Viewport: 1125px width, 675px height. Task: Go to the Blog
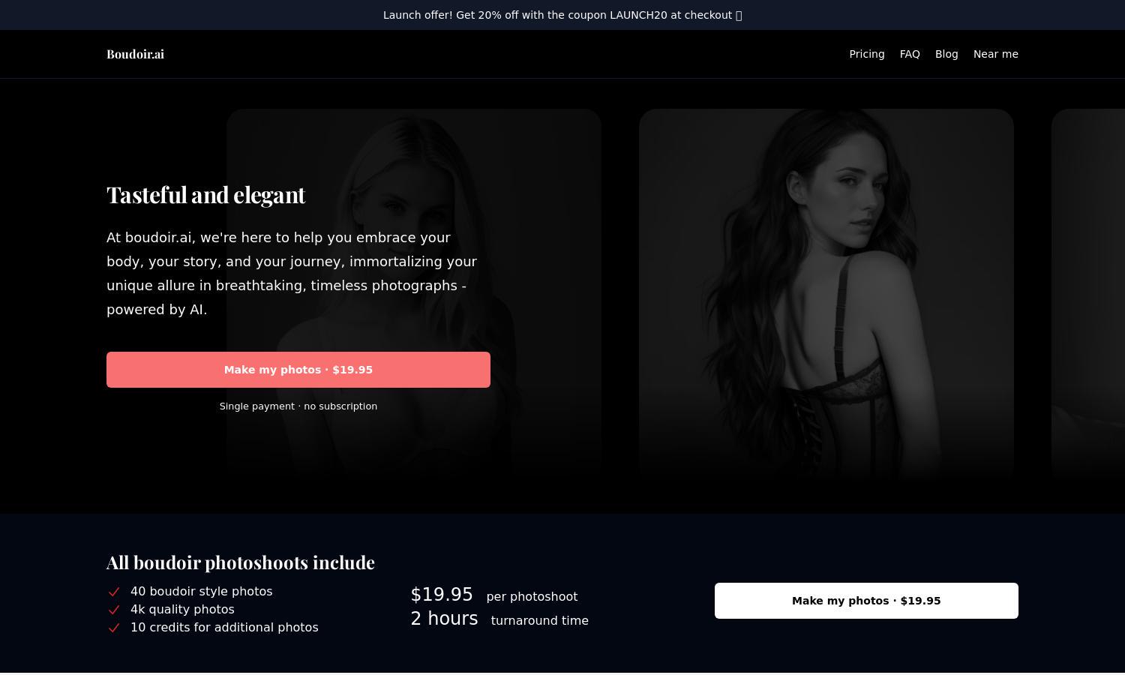click(x=946, y=54)
